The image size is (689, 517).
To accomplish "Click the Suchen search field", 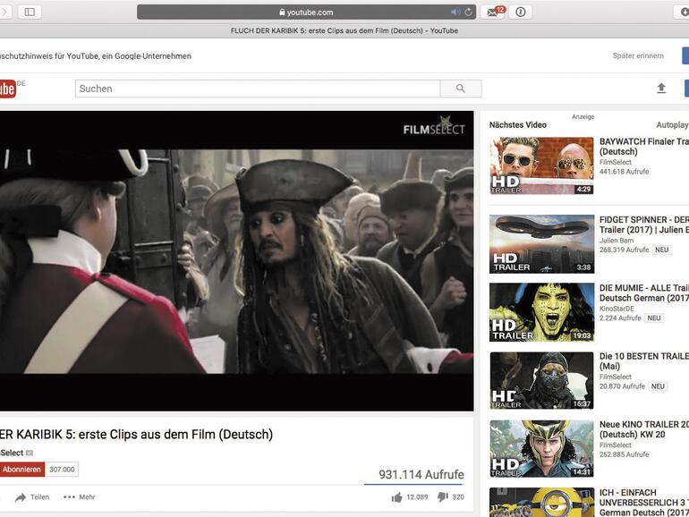I will [258, 89].
